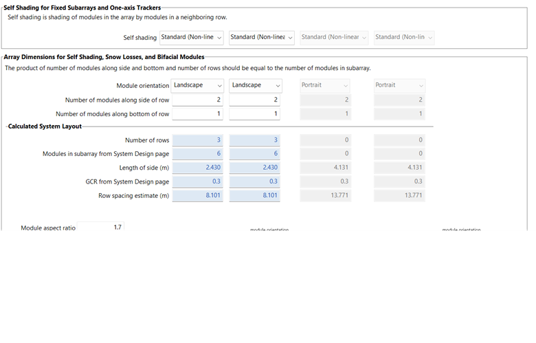The height and width of the screenshot is (343, 536).
Task: Click second subarray Number of rows value
Action: pos(256,140)
